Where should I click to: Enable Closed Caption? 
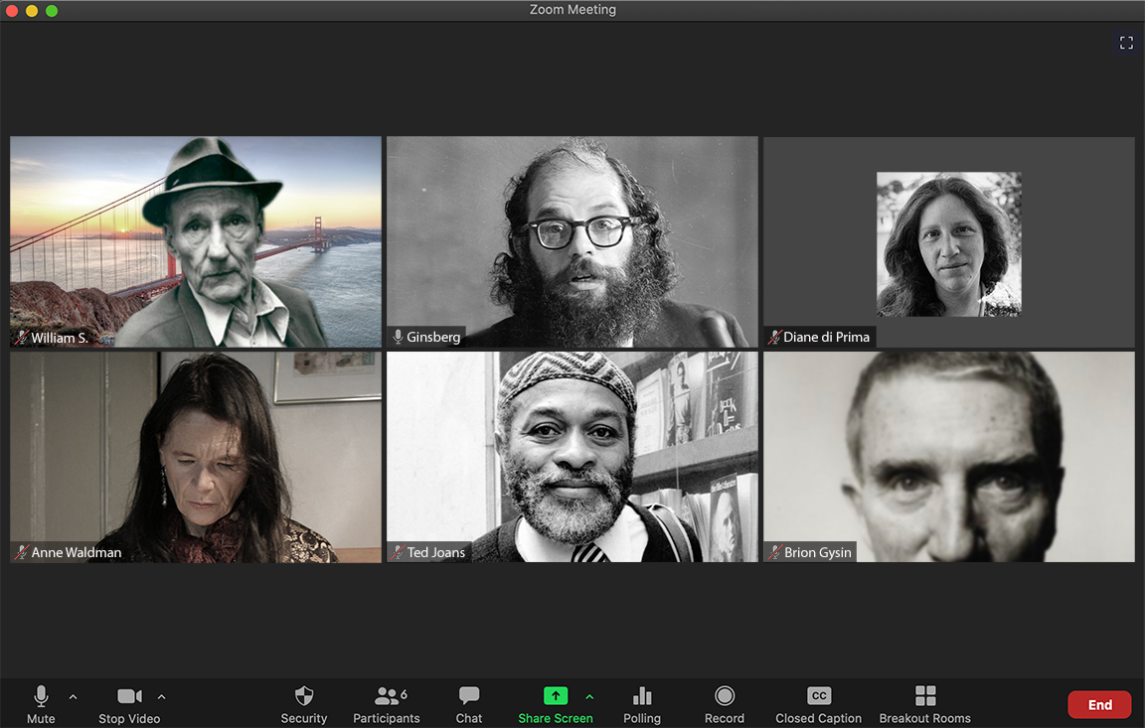(x=818, y=696)
